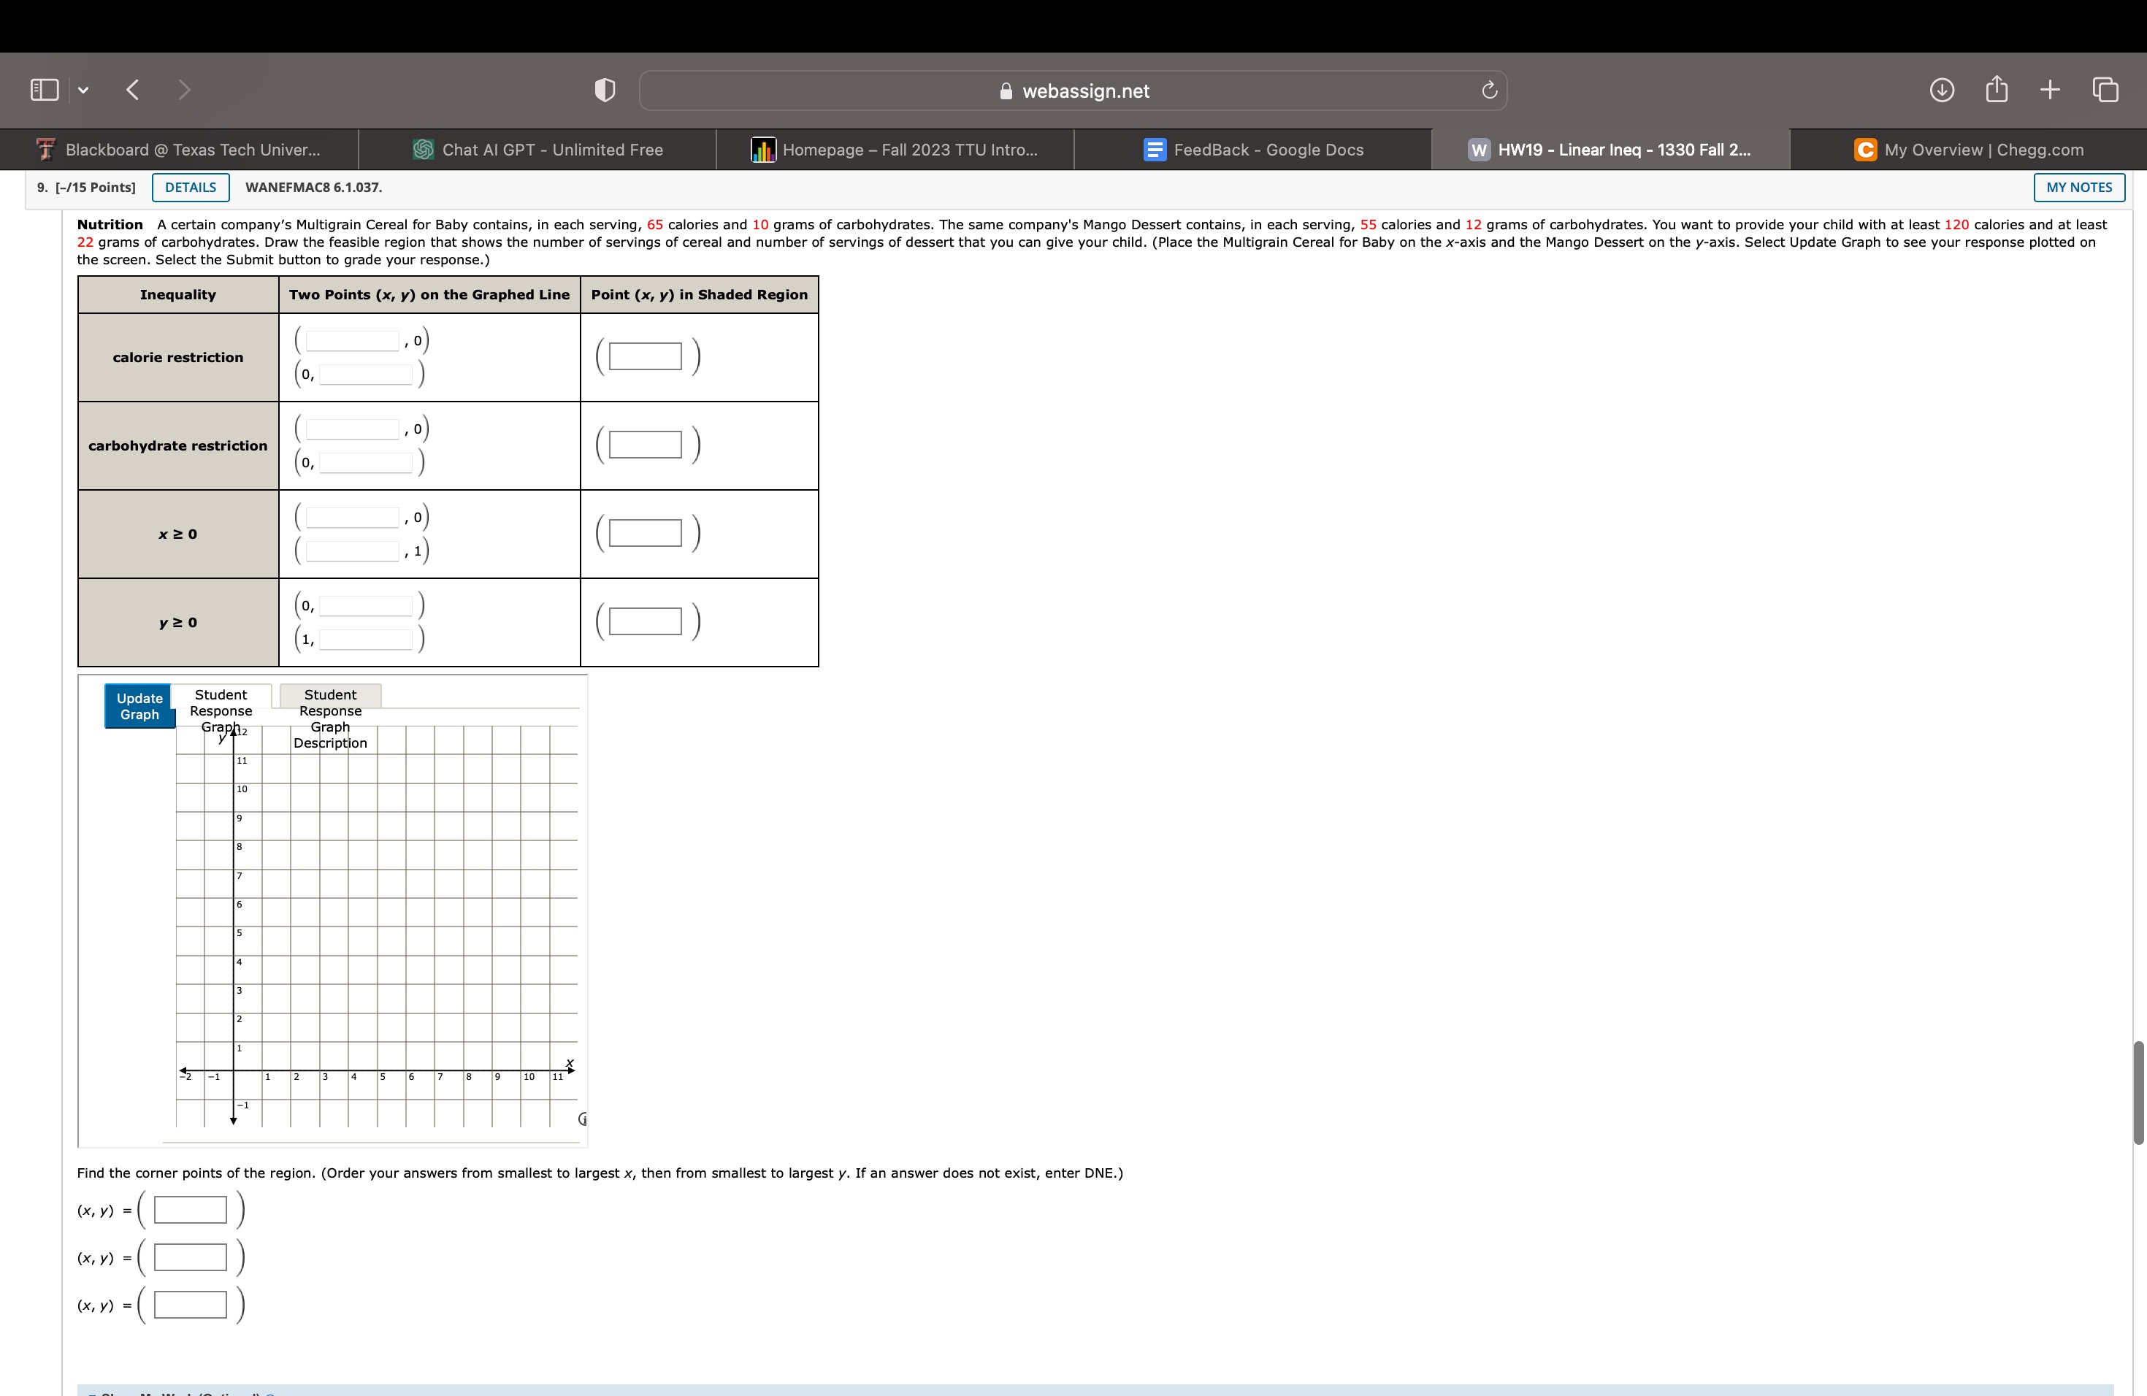Open MY NOTES button
This screenshot has height=1396, width=2147.
tap(2078, 188)
